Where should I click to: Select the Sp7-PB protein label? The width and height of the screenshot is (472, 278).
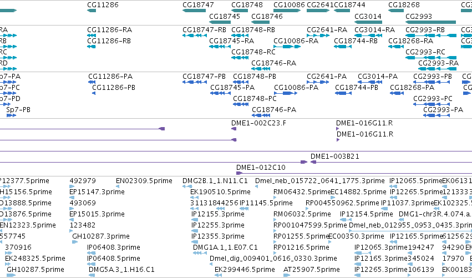tap(18, 110)
